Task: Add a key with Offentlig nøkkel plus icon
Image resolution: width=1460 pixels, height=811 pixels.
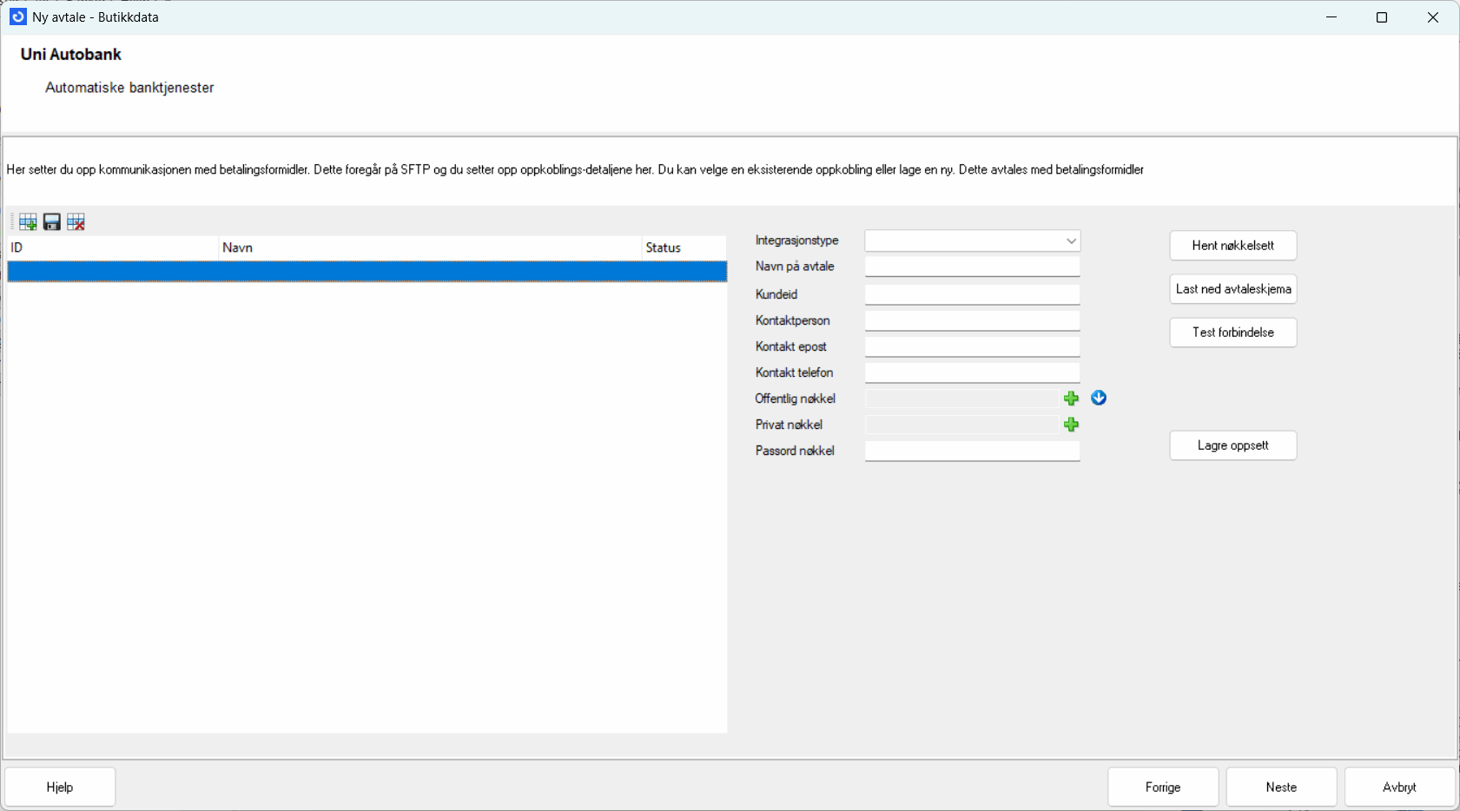Action: tap(1071, 399)
